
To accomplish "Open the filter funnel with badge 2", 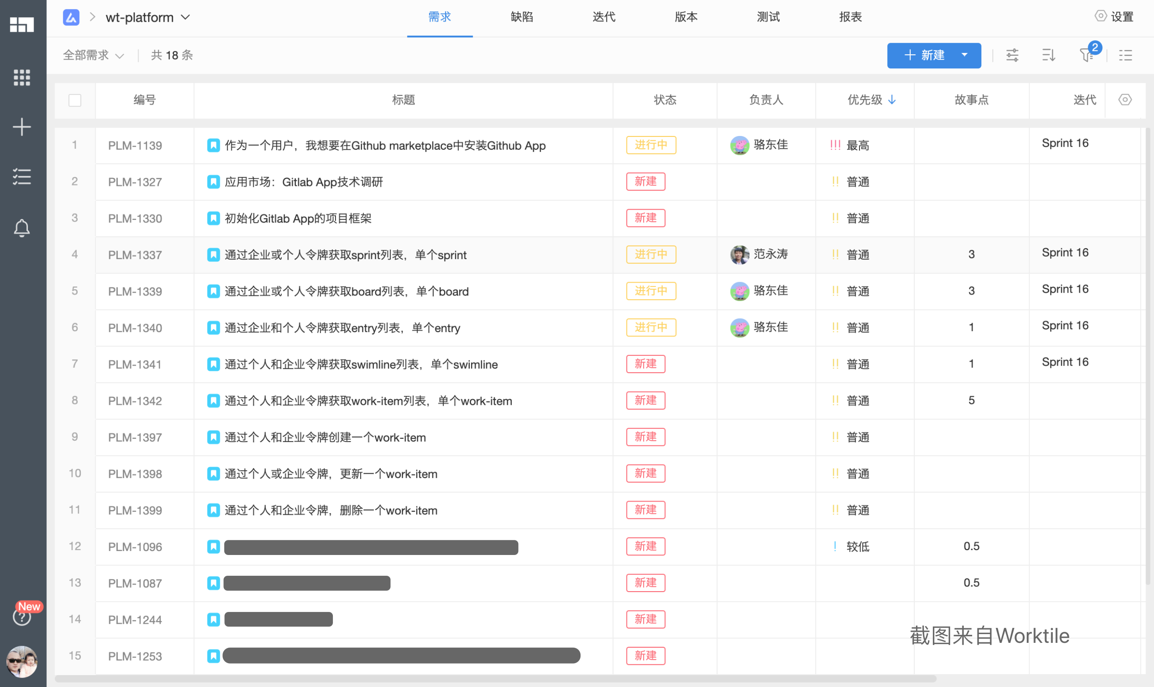I will point(1086,55).
